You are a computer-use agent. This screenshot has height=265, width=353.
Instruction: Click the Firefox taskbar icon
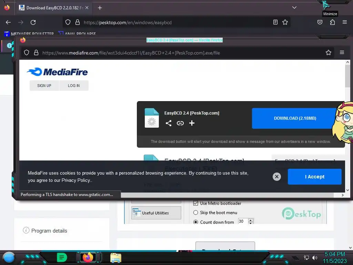click(88, 257)
